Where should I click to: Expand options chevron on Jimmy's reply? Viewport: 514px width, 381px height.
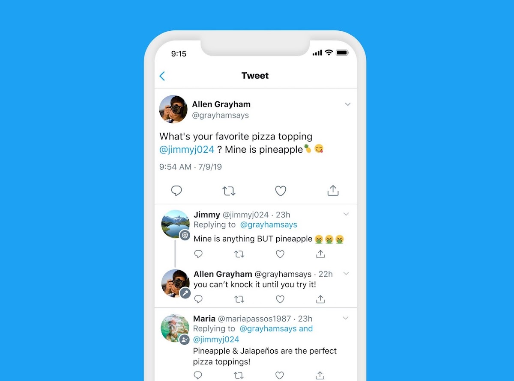coord(346,214)
